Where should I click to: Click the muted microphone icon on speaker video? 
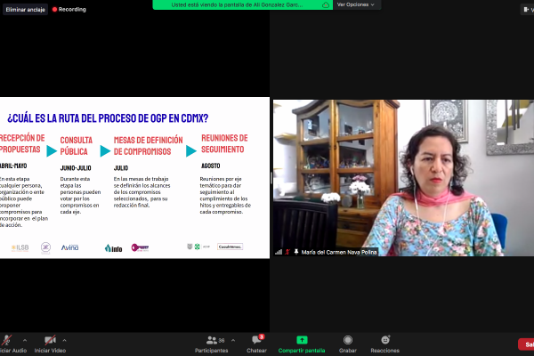(287, 252)
